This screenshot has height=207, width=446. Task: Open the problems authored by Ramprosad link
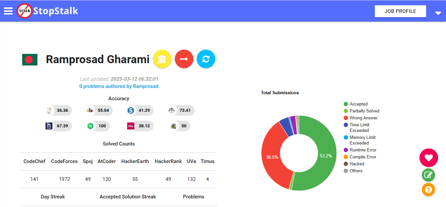point(119,86)
